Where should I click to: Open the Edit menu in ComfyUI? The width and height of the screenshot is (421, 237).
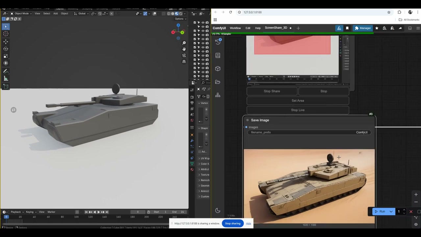click(x=248, y=28)
